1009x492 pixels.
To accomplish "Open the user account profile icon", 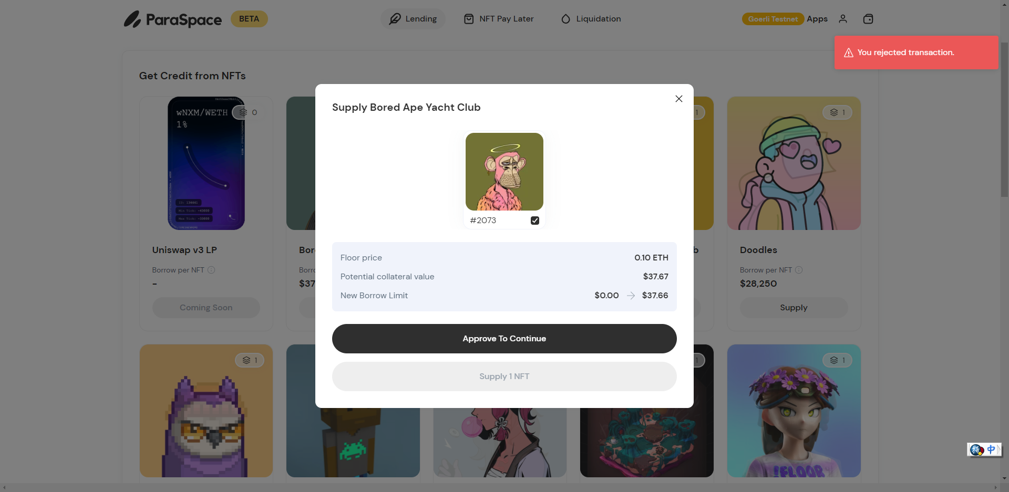I will [x=843, y=19].
